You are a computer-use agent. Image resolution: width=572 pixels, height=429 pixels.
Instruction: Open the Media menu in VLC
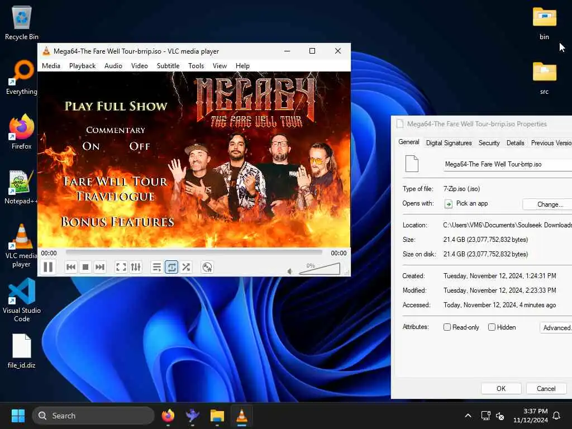pos(51,66)
